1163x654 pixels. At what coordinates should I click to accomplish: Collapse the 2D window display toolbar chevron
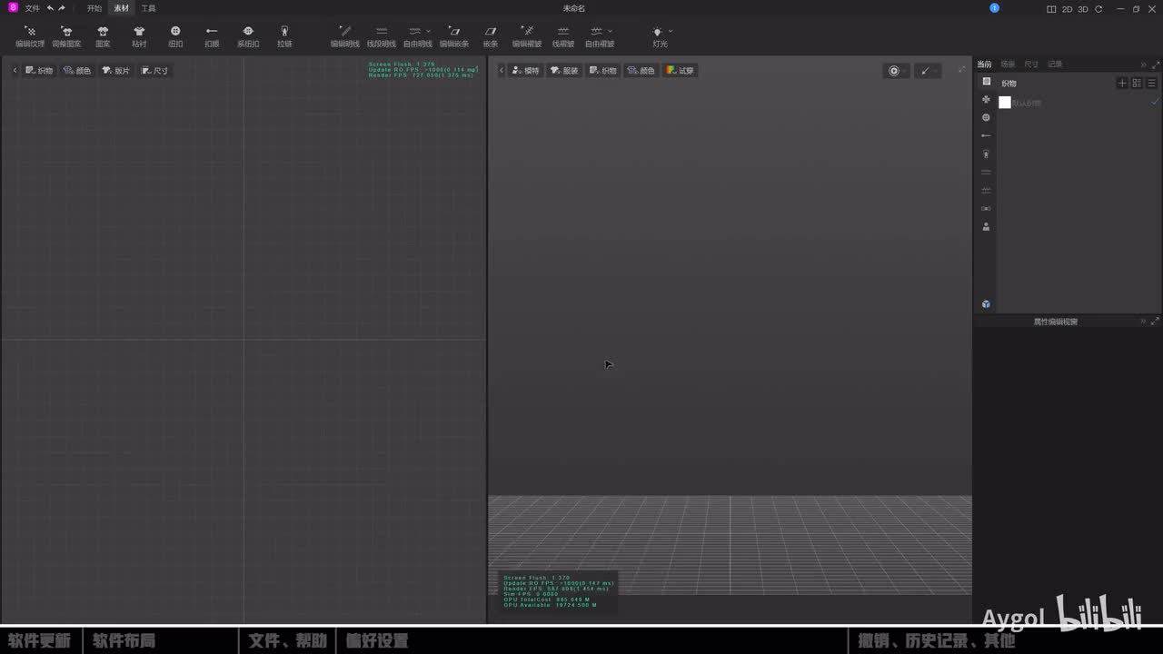point(15,70)
